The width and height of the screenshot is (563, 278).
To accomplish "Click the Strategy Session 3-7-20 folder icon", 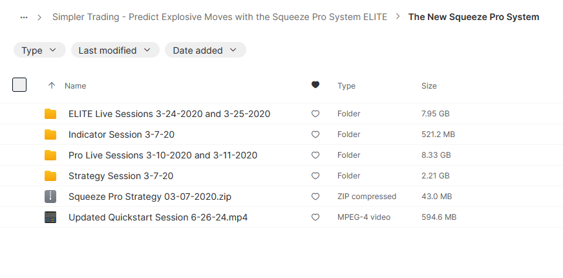I will [x=50, y=176].
